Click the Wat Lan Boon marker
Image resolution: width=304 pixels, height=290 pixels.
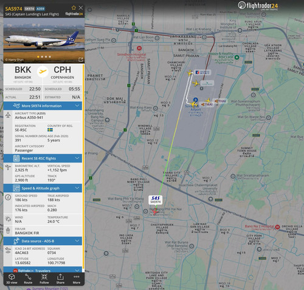point(157,38)
